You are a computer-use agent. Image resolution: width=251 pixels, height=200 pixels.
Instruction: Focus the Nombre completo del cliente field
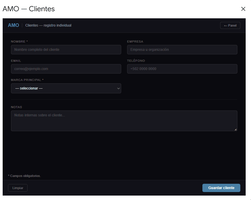point(66,49)
